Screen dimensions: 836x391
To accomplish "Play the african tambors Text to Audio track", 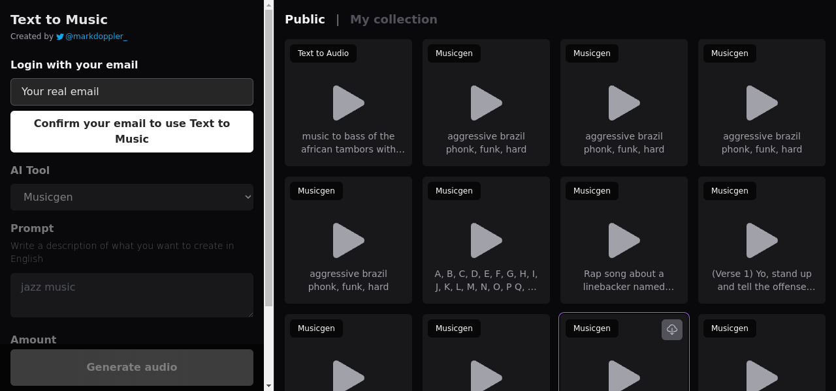I will pyautogui.click(x=348, y=103).
